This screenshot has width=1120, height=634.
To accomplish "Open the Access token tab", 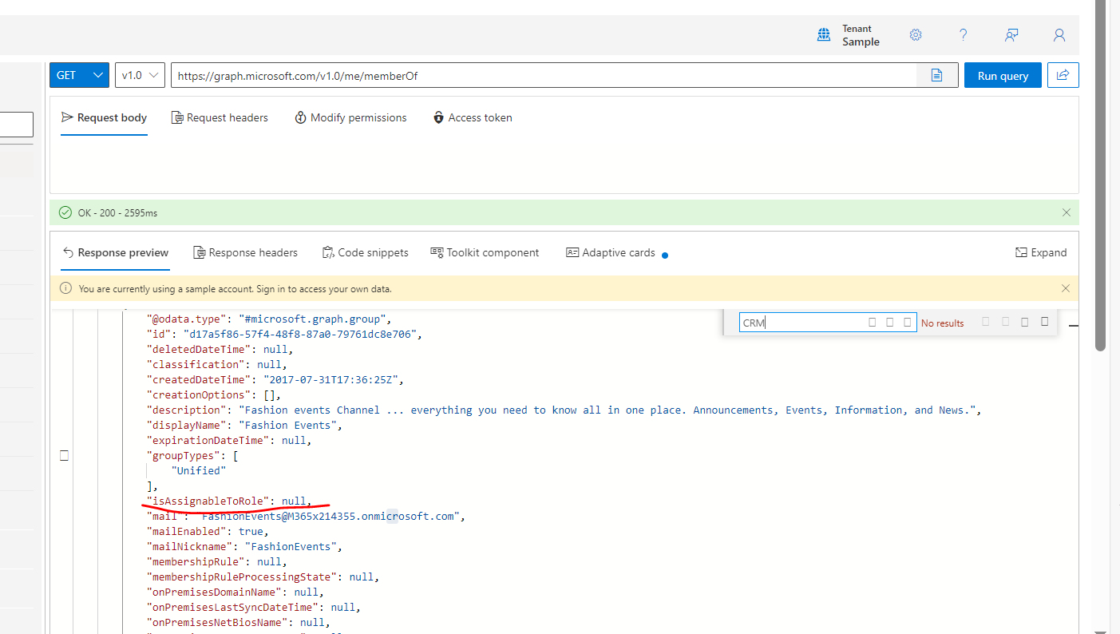I will pos(473,117).
